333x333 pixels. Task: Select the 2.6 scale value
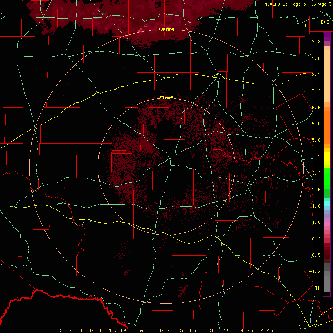(316, 190)
